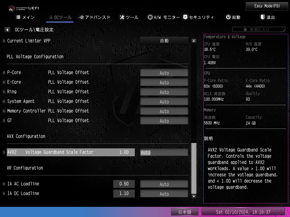Select the IA AC Loadline label

23,184
